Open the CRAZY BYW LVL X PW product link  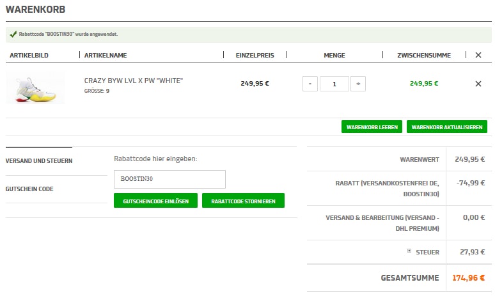[x=134, y=81]
